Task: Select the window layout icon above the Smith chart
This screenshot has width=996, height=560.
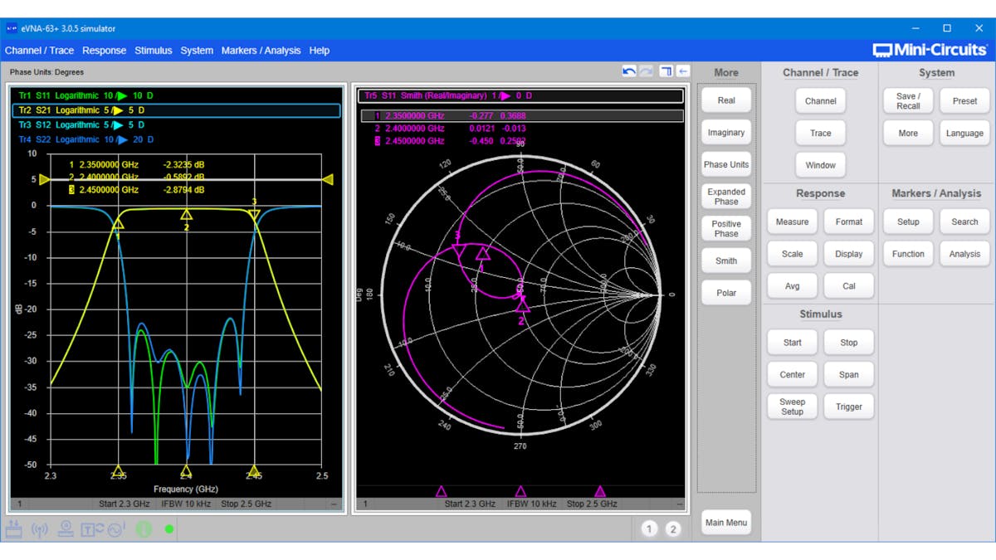Action: click(x=666, y=71)
